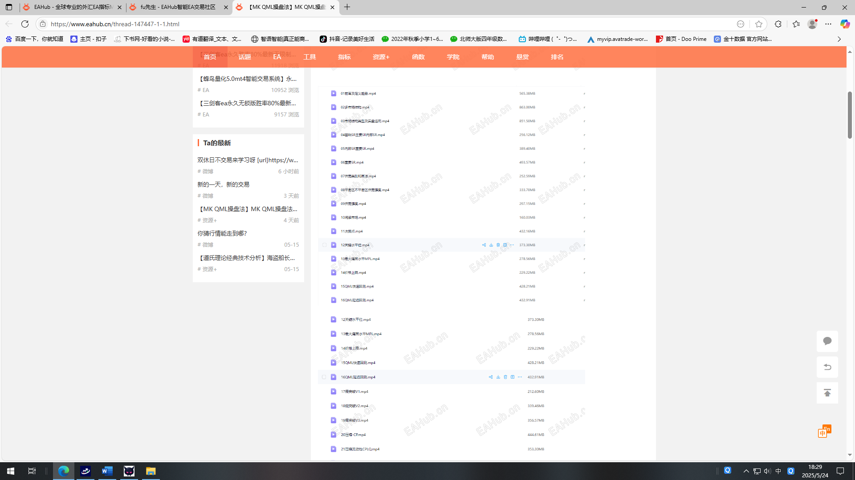Click download icon in highlighted 16QML row
The image size is (855, 480).
pos(498,377)
